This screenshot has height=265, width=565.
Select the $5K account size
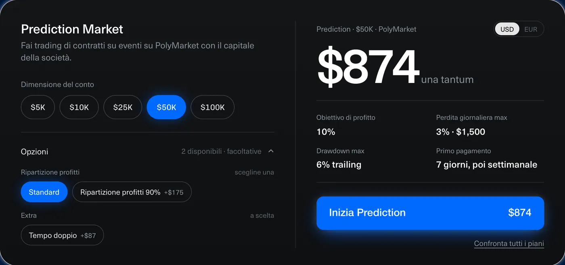(x=38, y=107)
